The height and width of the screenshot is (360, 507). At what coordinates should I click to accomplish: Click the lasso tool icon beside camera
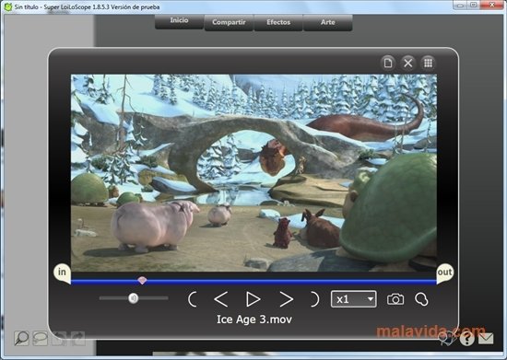click(421, 299)
